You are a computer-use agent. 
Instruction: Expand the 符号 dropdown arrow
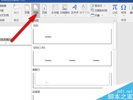[124, 16]
